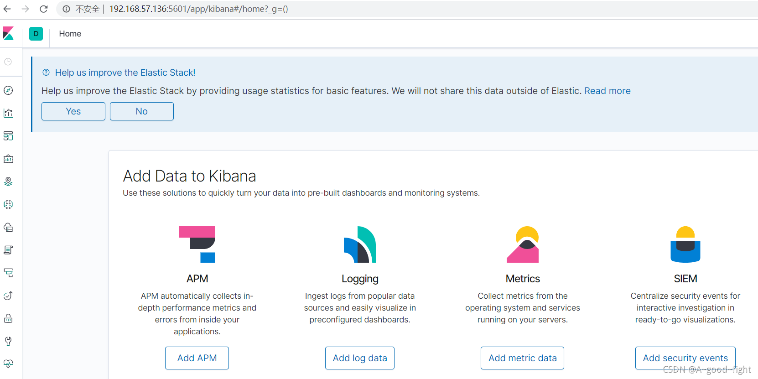Screen dimensions: 758x379
Task: Click the Kibana logo
Action: (x=8, y=33)
